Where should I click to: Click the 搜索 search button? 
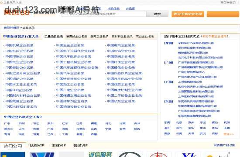157,14
